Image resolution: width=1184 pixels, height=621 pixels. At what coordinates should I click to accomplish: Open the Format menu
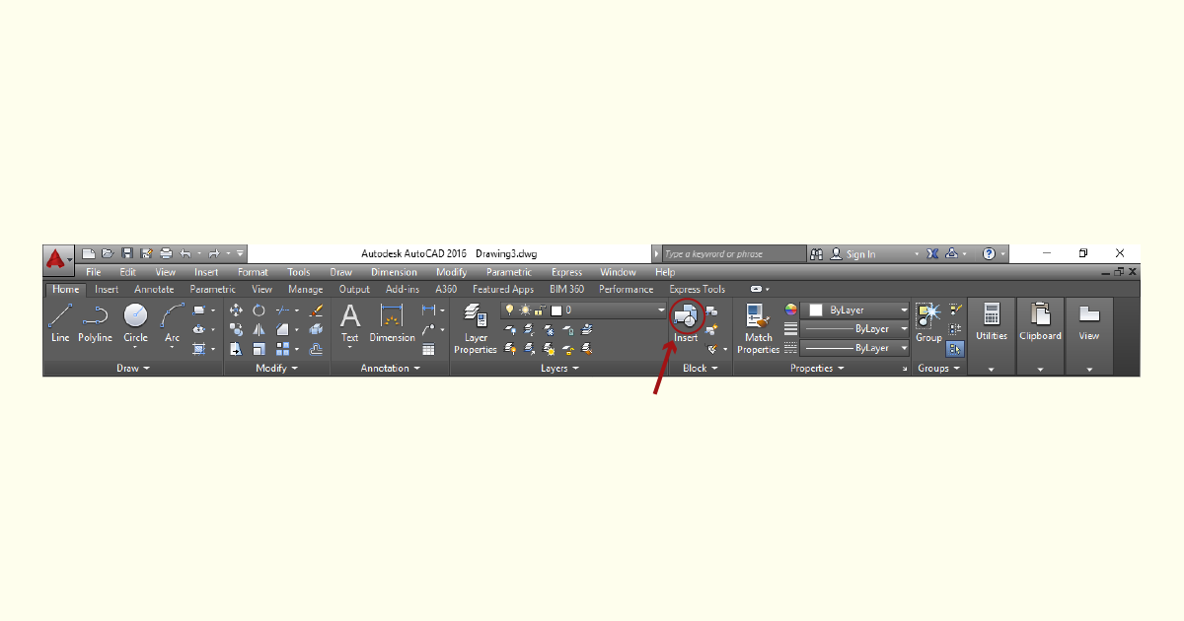253,272
